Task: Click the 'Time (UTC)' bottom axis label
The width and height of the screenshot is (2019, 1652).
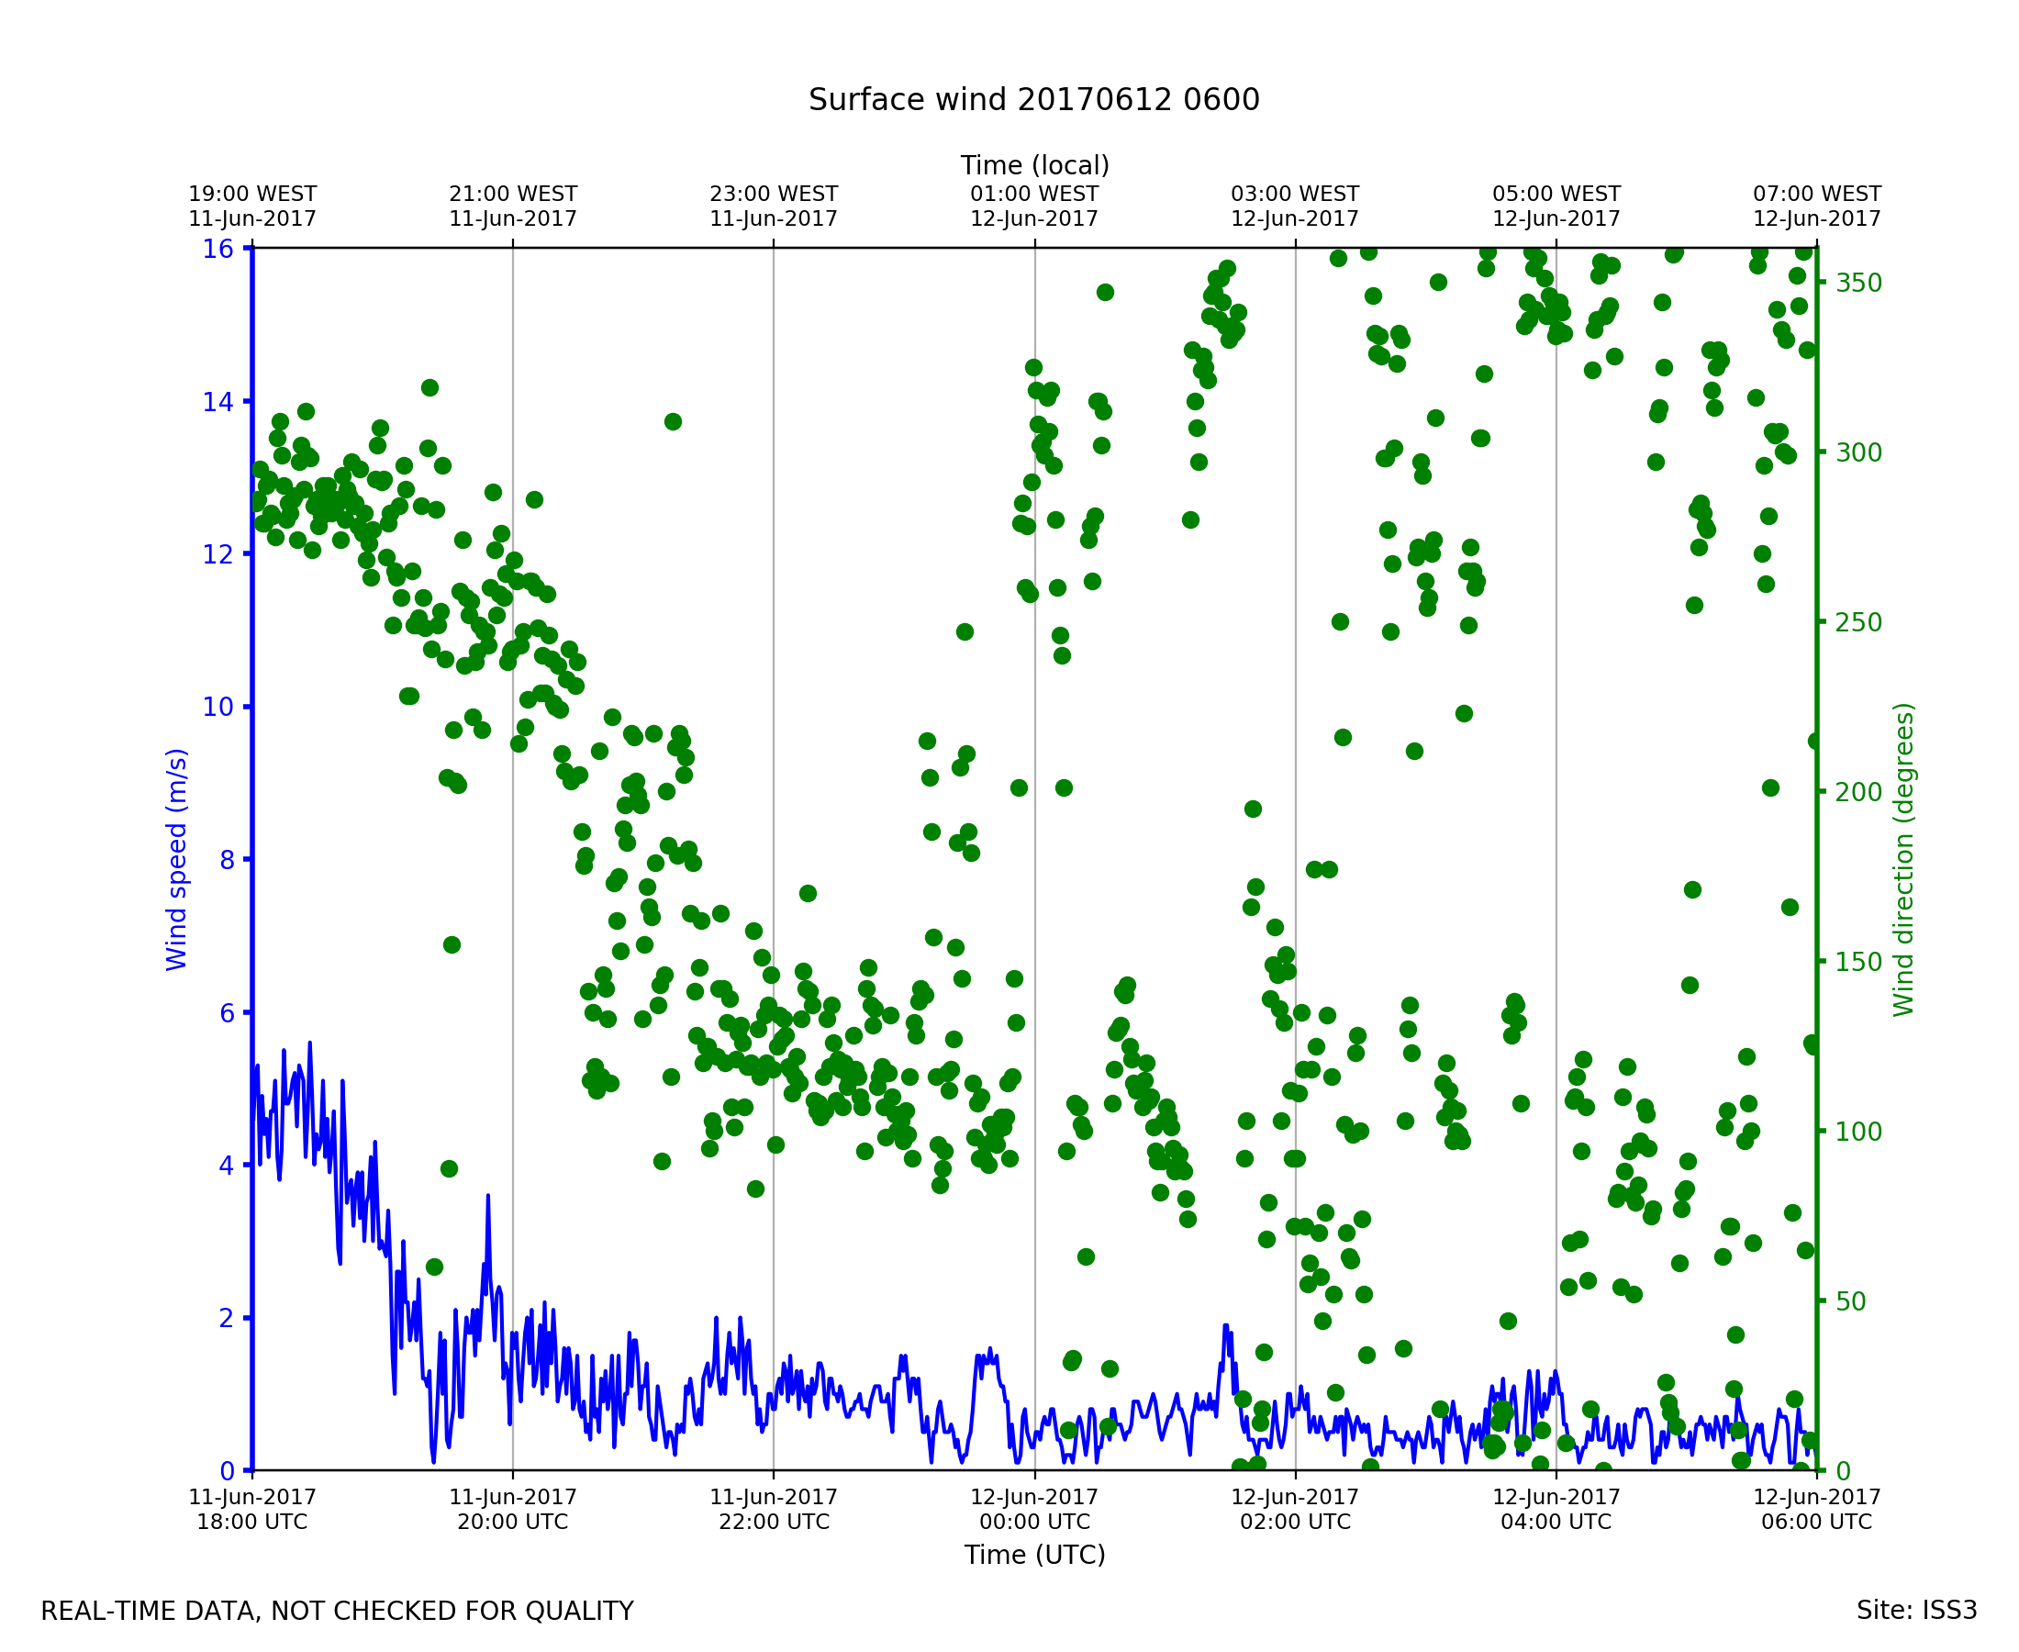Action: [x=1034, y=1554]
